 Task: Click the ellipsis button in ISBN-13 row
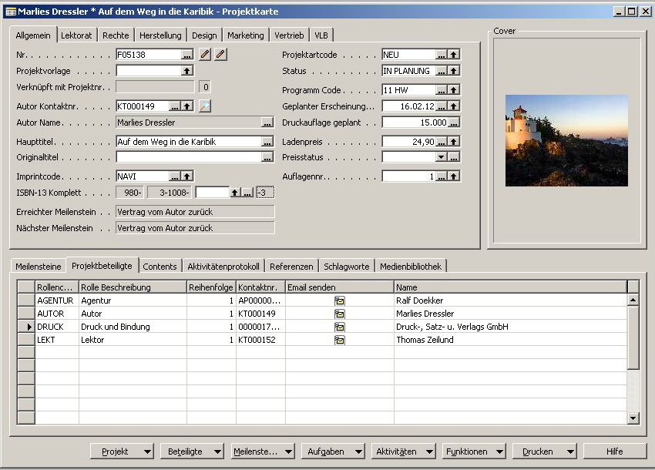(x=247, y=193)
